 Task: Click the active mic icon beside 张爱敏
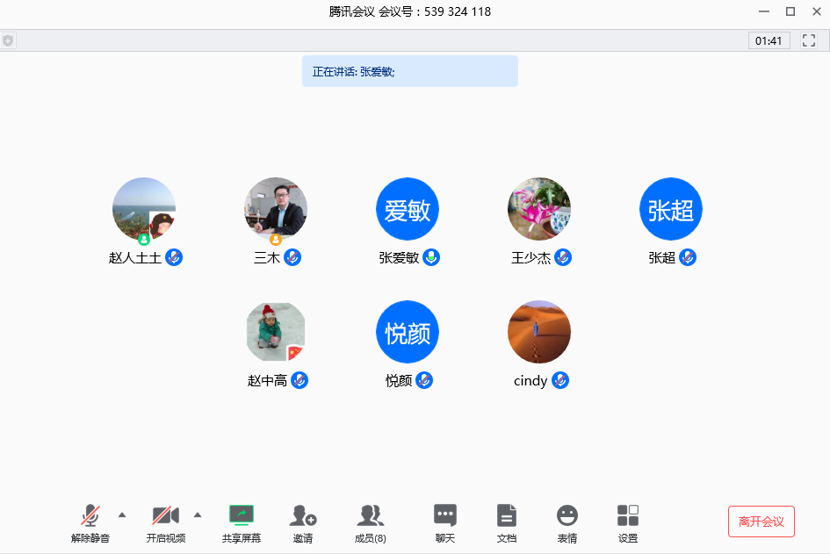[431, 257]
